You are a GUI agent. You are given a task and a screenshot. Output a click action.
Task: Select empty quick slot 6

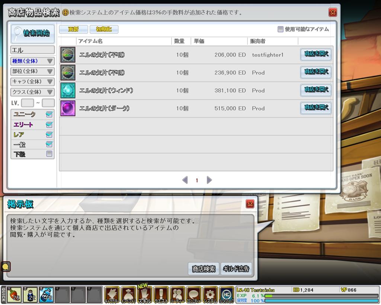pyautogui.click(x=94, y=295)
